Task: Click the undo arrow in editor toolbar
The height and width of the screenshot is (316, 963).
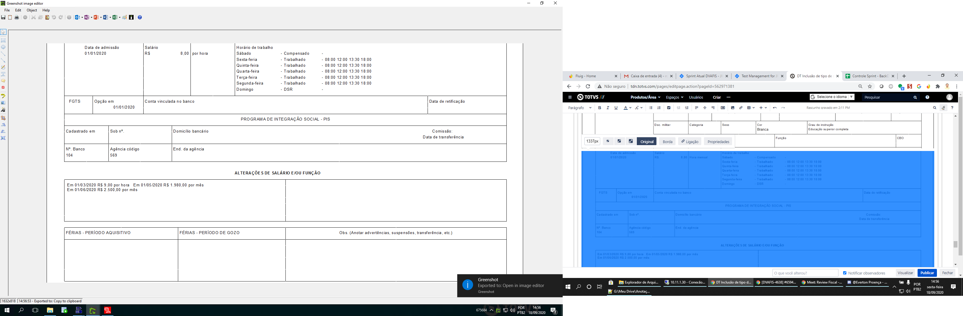Action: [x=775, y=108]
